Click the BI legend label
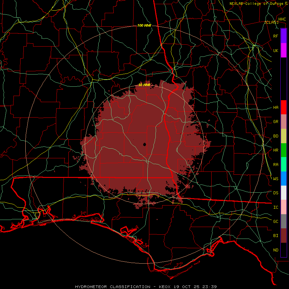 point(276,236)
